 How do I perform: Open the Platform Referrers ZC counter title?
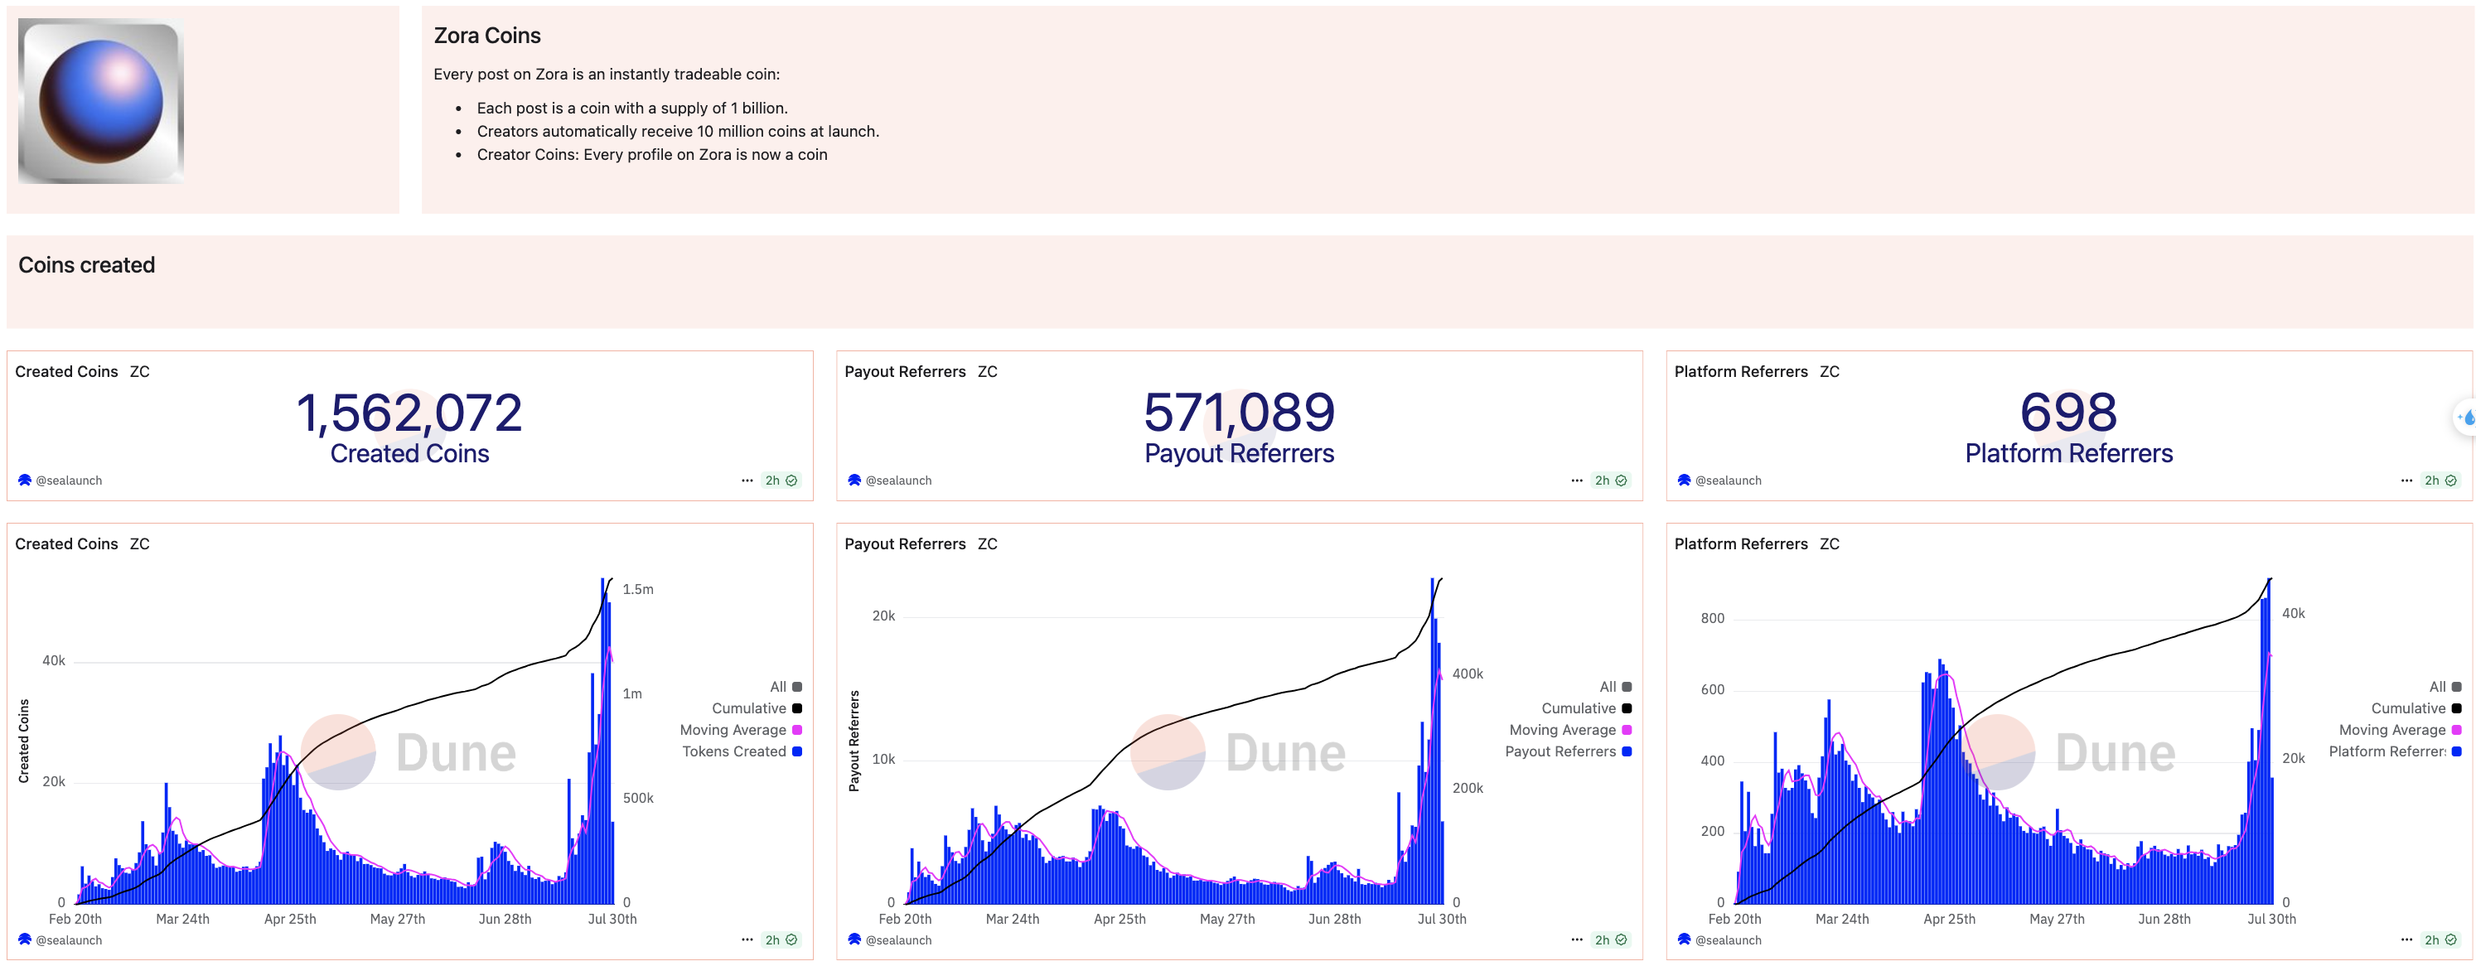(x=1757, y=372)
